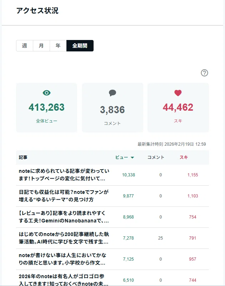Toggle sort arrow beside ビュー header
Viewport: 225px width, 286px height.
pos(132,157)
